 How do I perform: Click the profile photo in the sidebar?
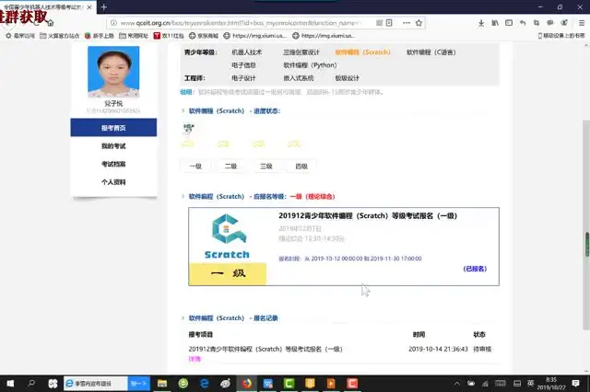click(113, 72)
